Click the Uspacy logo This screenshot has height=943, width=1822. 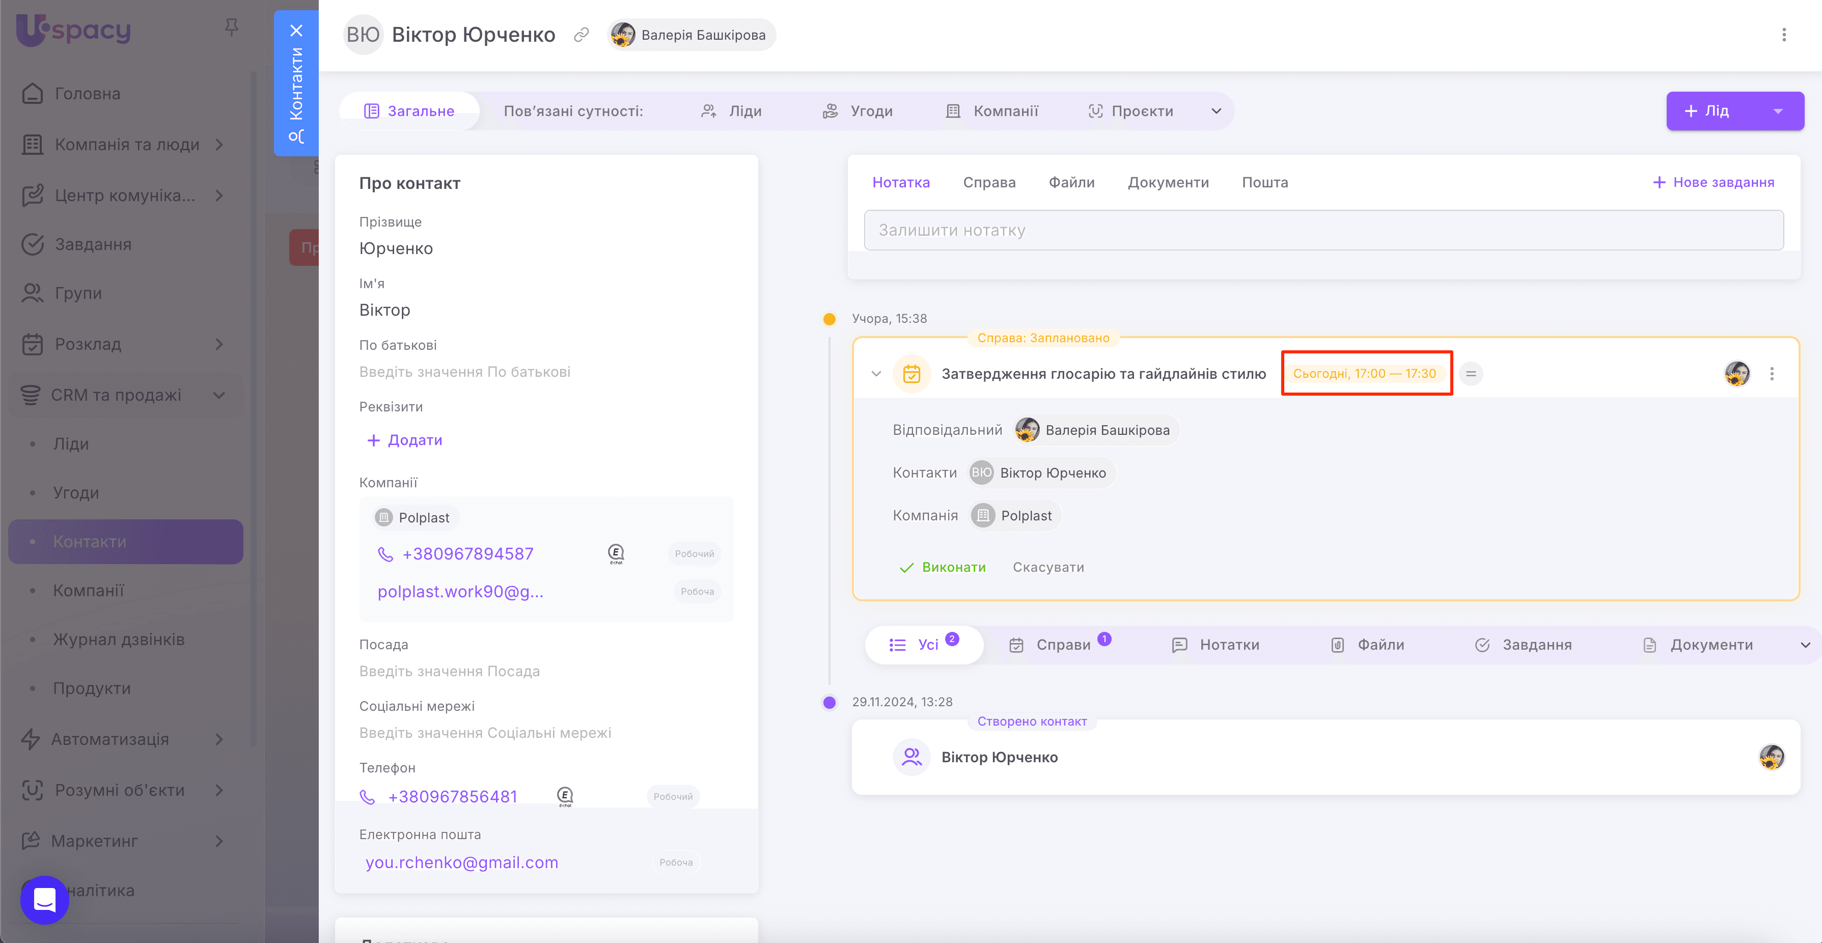73,31
